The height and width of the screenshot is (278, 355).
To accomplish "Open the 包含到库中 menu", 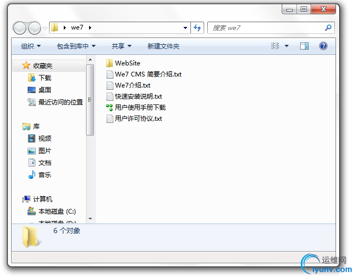I will click(x=76, y=46).
